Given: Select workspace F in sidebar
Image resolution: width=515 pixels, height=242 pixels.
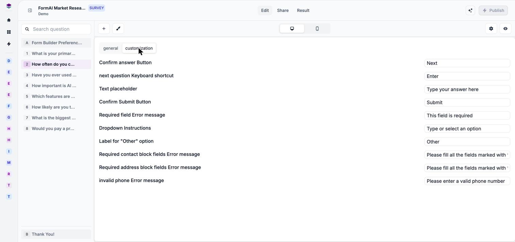Looking at the screenshot, I should tap(9, 106).
